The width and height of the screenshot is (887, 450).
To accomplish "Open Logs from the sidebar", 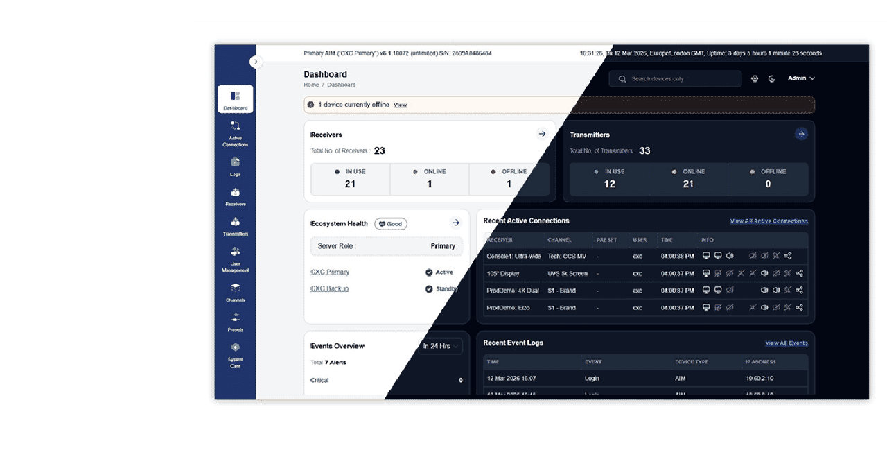I will pos(235,166).
